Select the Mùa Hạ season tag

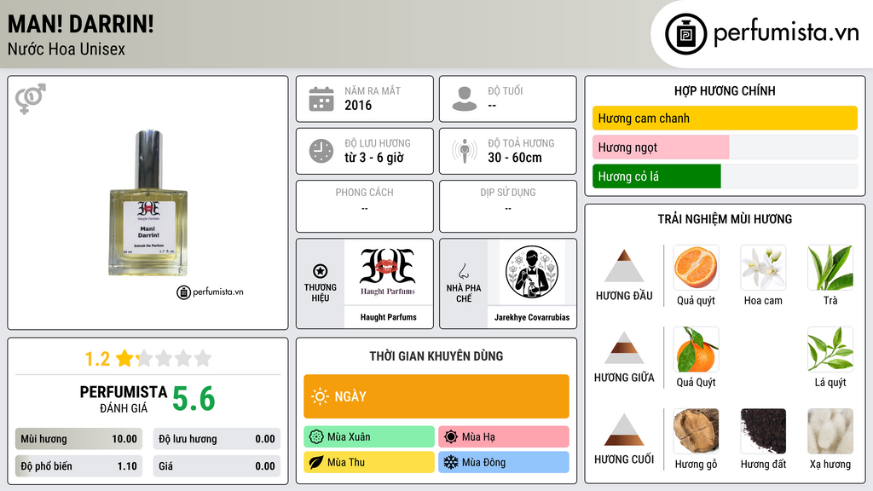tap(503, 437)
